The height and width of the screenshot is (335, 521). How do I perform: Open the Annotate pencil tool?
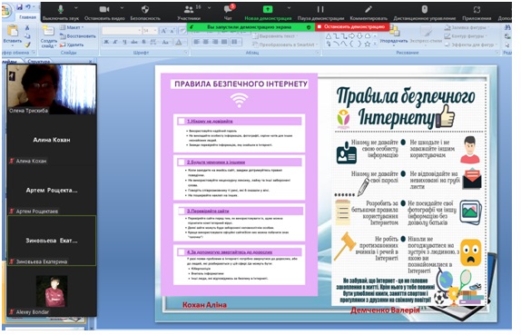(369, 9)
